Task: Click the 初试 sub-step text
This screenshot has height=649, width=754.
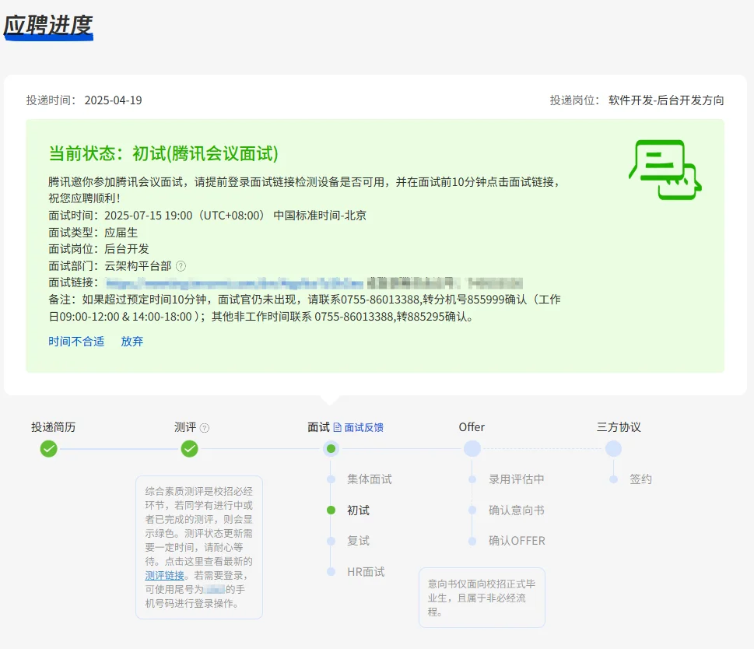Action: point(358,510)
